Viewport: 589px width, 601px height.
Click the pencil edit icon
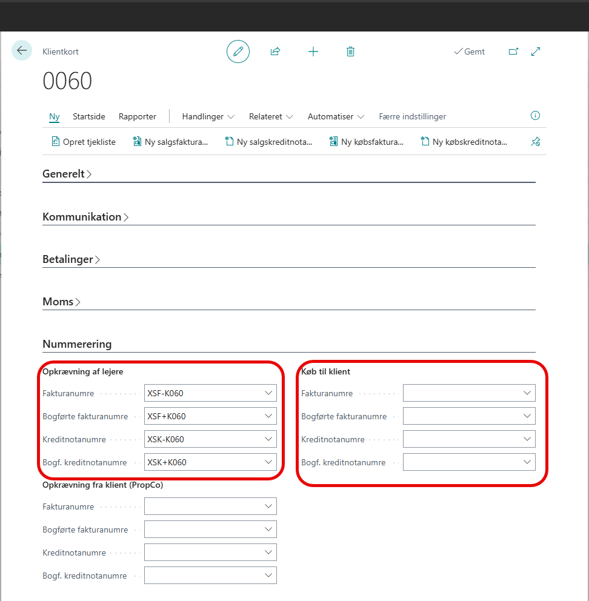coord(238,51)
